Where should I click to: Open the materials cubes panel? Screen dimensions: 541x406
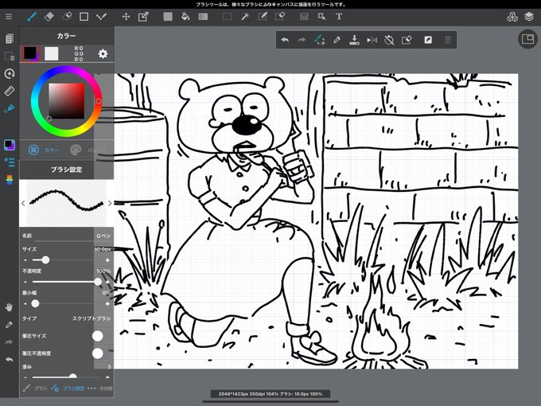pyautogui.click(x=512, y=17)
